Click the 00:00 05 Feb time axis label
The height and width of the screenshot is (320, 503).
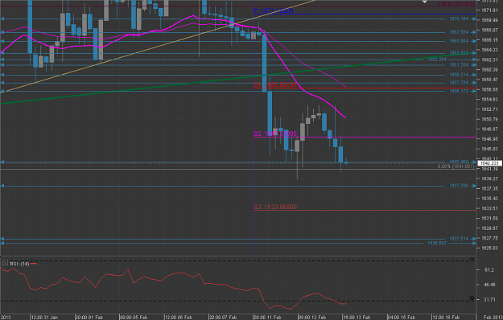pyautogui.click(x=134, y=317)
